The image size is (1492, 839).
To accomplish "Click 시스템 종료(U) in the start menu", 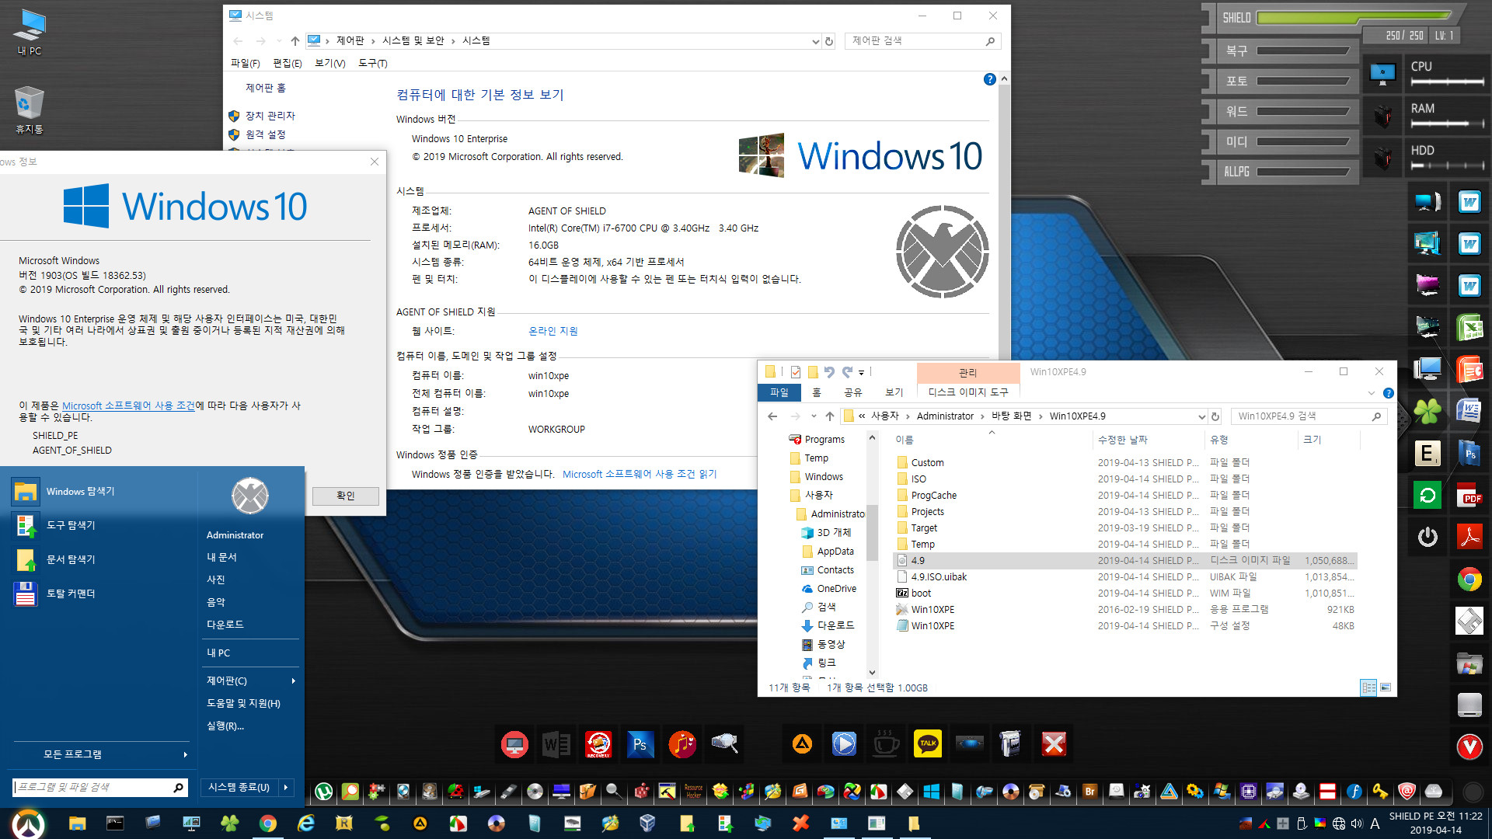I will pyautogui.click(x=238, y=787).
